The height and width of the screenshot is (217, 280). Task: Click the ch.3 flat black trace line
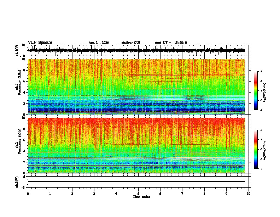click(136, 182)
